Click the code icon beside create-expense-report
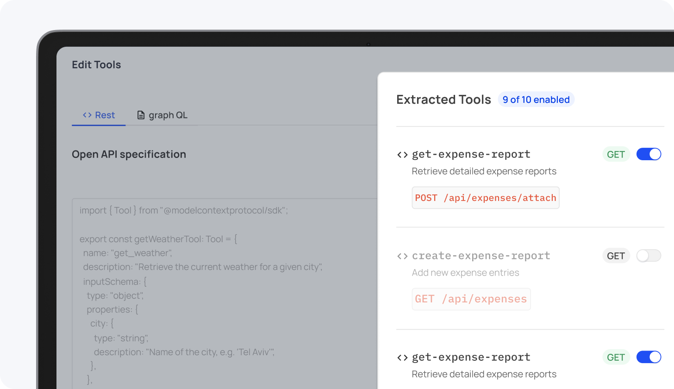Screen dimensions: 674x389 coord(402,256)
